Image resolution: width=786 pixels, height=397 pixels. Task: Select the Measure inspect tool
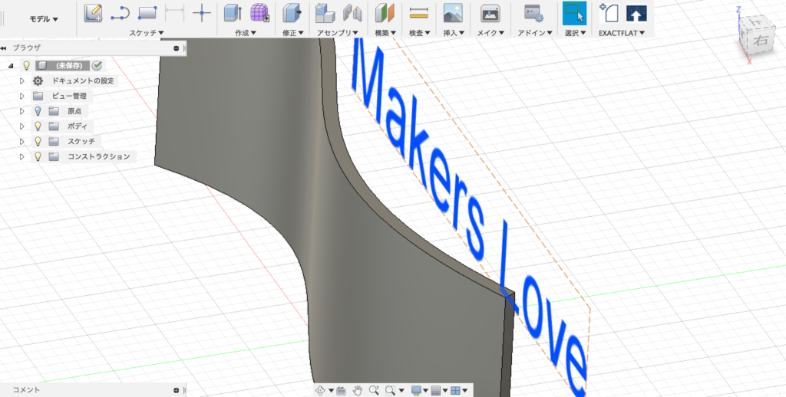tap(418, 12)
